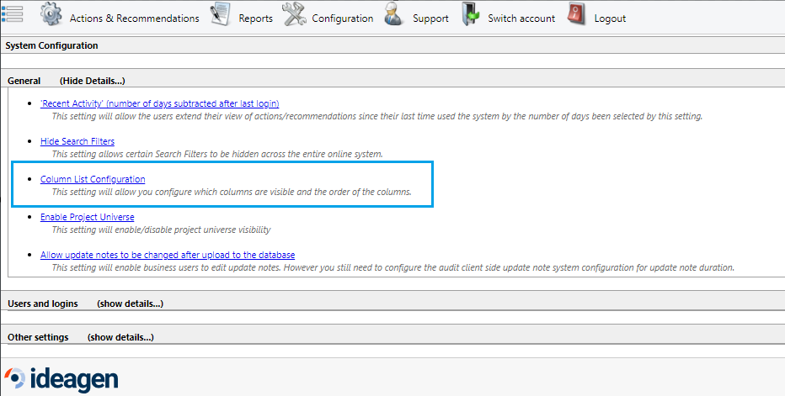785x396 pixels.
Task: Open the Actions & Recommendations menu
Action: (x=134, y=18)
